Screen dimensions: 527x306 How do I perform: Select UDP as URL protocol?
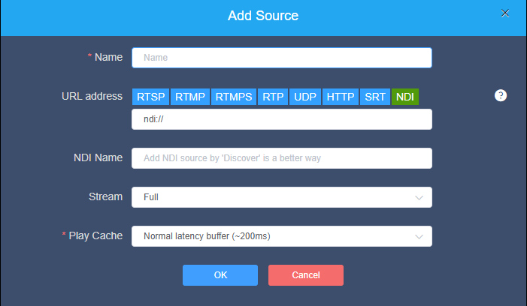coord(305,97)
